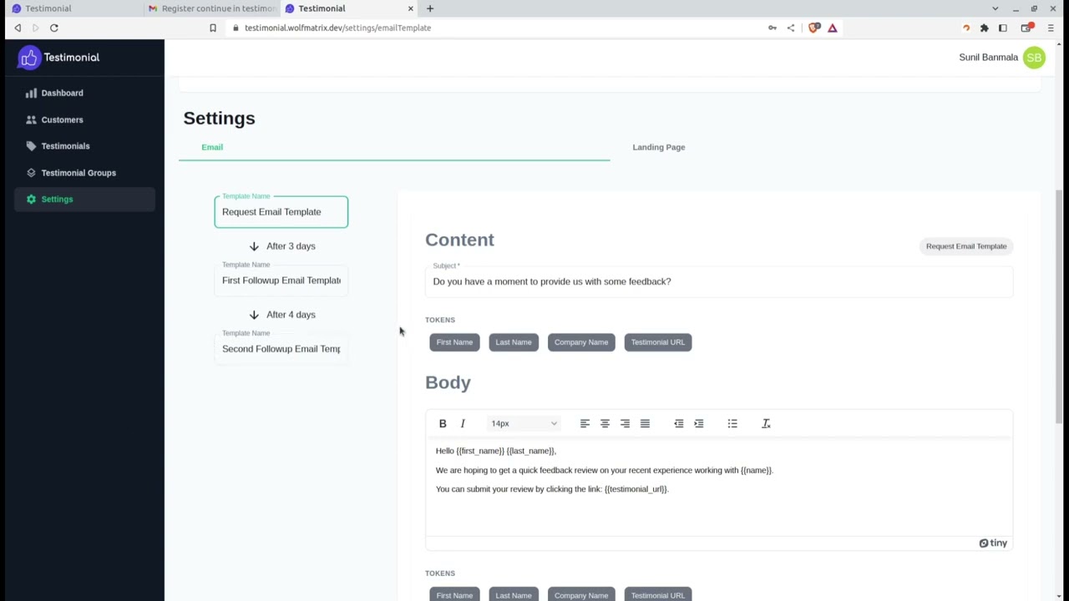This screenshot has width=1069, height=601.
Task: Click the Testimonials tag icon
Action: [31, 146]
